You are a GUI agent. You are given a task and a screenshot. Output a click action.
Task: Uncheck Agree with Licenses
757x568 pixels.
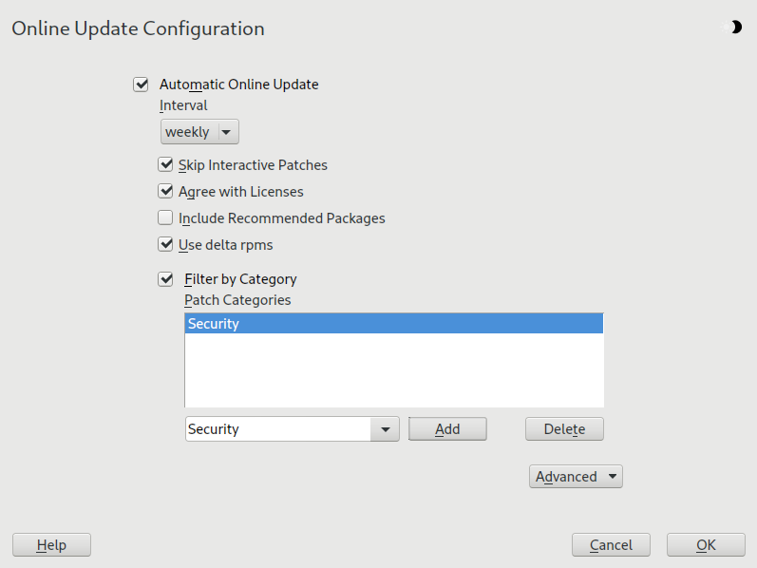pyautogui.click(x=166, y=192)
